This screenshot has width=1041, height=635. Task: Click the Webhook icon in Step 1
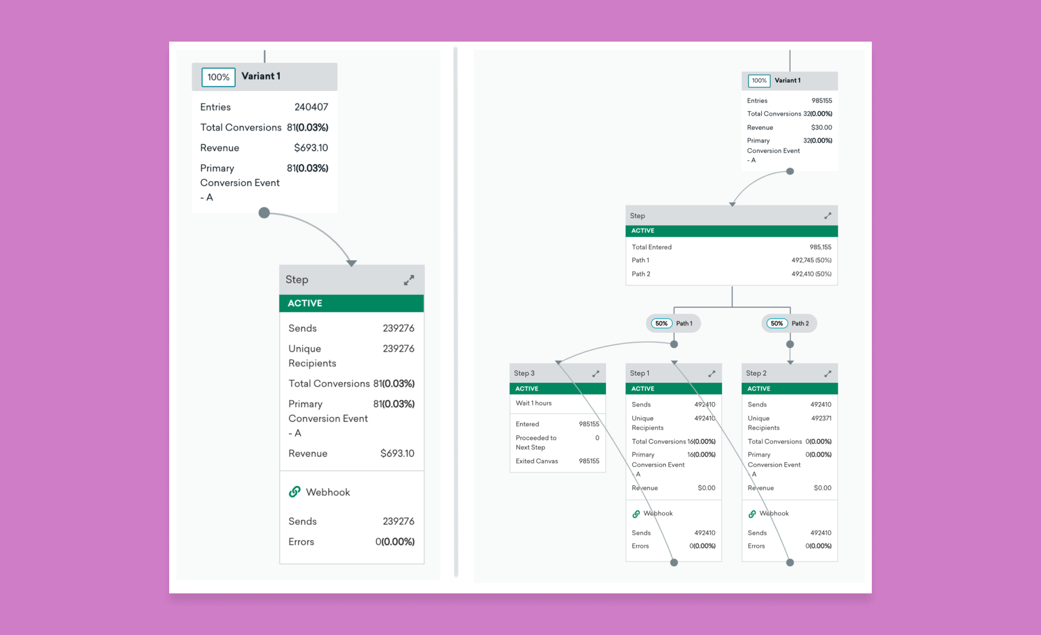coord(636,514)
